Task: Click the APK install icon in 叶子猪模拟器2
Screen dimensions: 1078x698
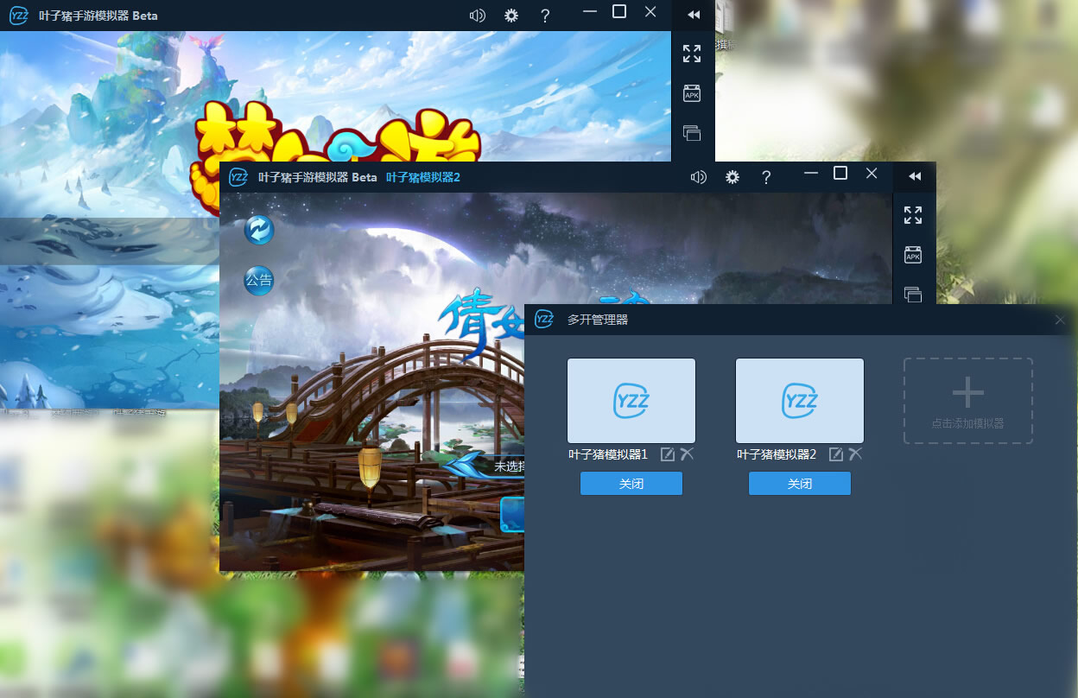Action: tap(913, 255)
